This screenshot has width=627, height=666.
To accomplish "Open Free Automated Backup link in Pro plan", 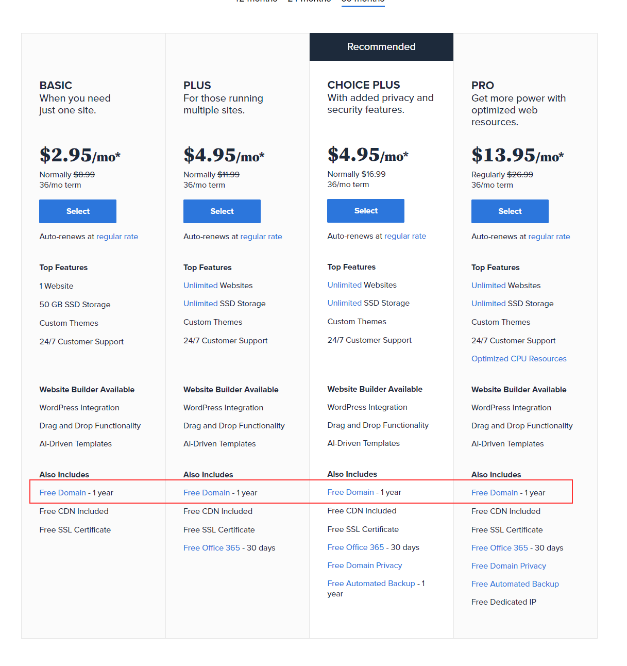I will 515,584.
